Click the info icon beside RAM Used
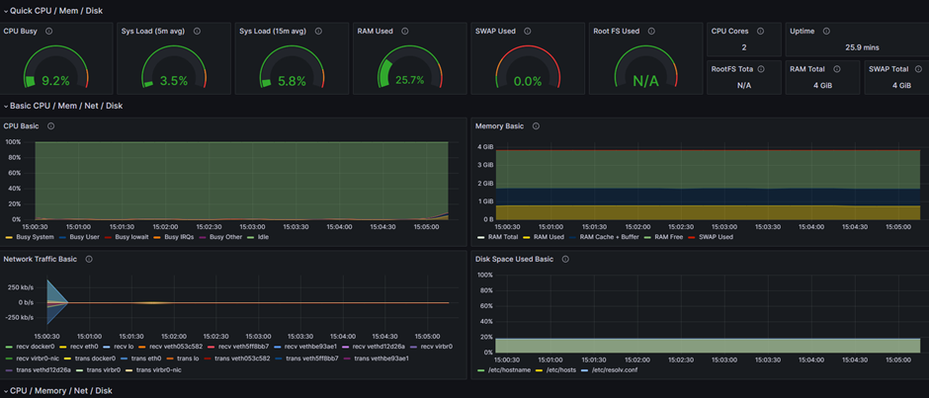929x398 pixels. [405, 32]
